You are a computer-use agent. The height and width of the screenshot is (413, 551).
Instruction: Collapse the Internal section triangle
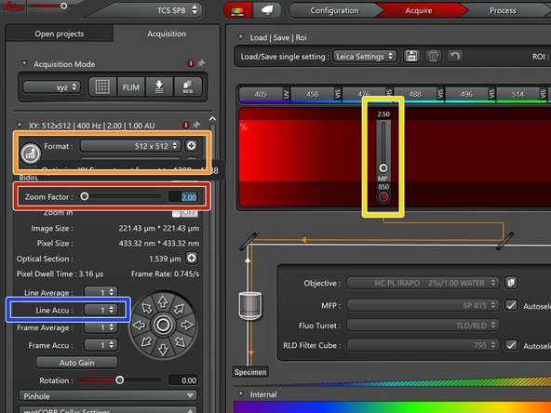point(241,393)
